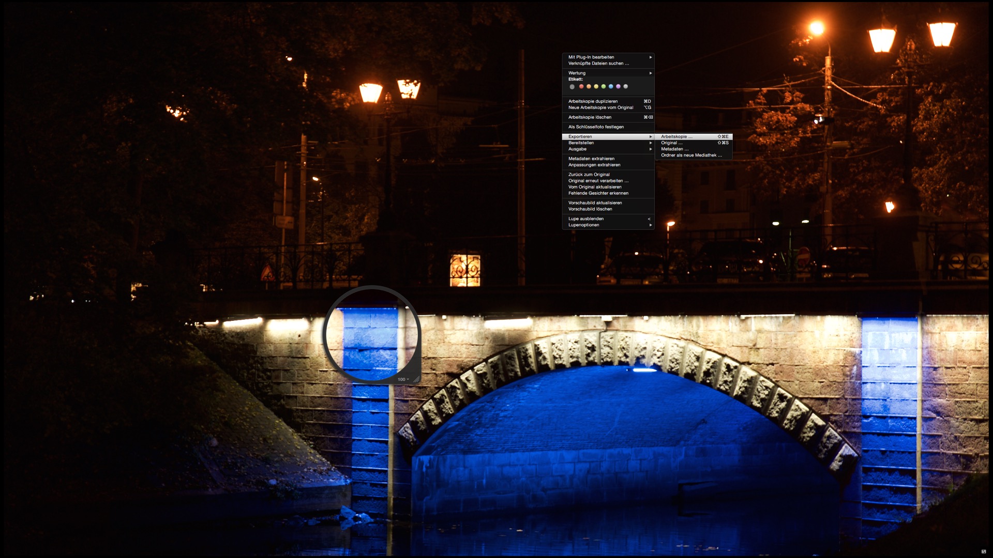This screenshot has height=558, width=993.
Task: Expand the Lupenoptionen submenu
Action: click(x=608, y=225)
